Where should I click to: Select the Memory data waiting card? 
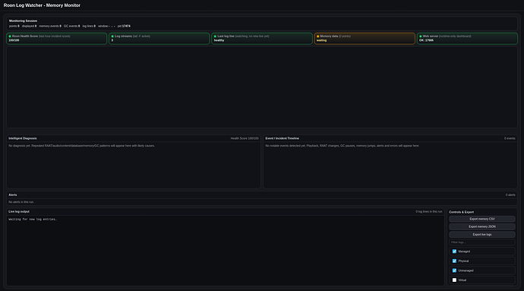[x=365, y=39]
